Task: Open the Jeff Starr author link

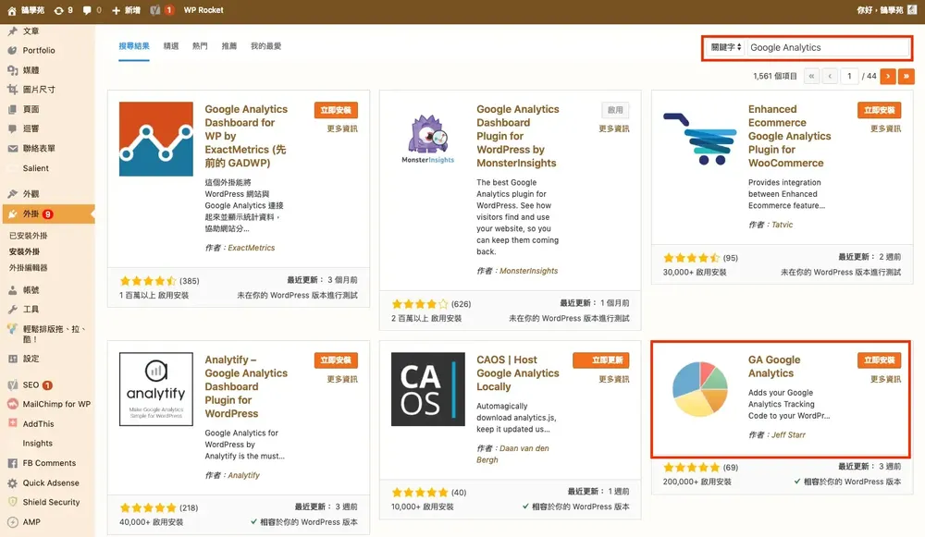Action: (788, 435)
